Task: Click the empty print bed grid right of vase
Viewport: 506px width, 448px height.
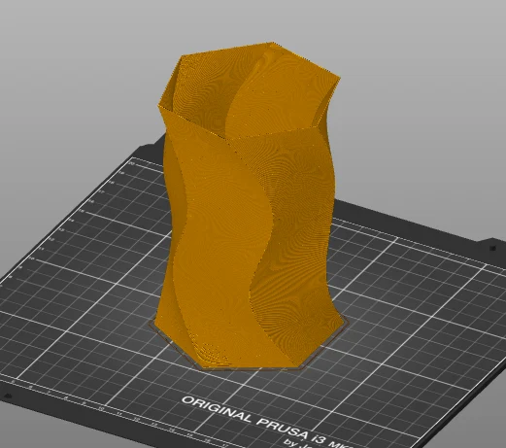Action: [405, 308]
